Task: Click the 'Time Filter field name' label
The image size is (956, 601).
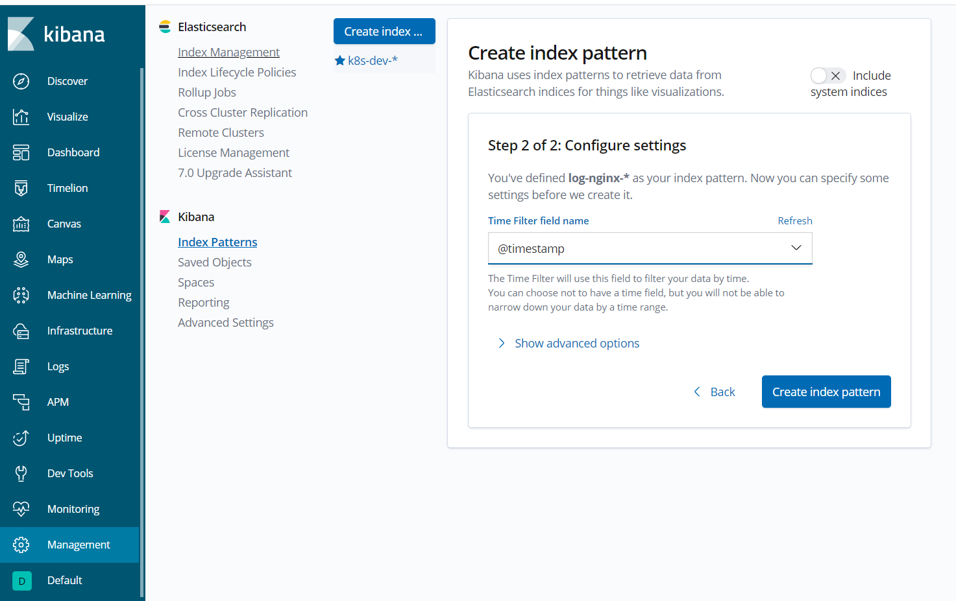Action: point(539,220)
